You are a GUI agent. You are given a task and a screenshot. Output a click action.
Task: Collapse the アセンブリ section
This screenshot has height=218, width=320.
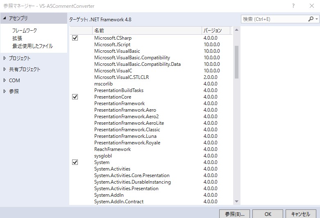[5, 18]
